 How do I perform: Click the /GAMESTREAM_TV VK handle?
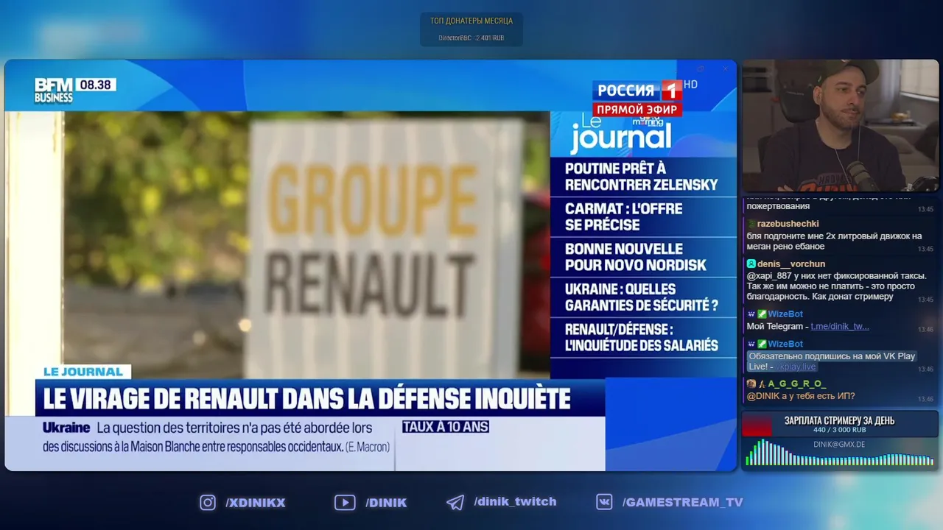point(682,502)
